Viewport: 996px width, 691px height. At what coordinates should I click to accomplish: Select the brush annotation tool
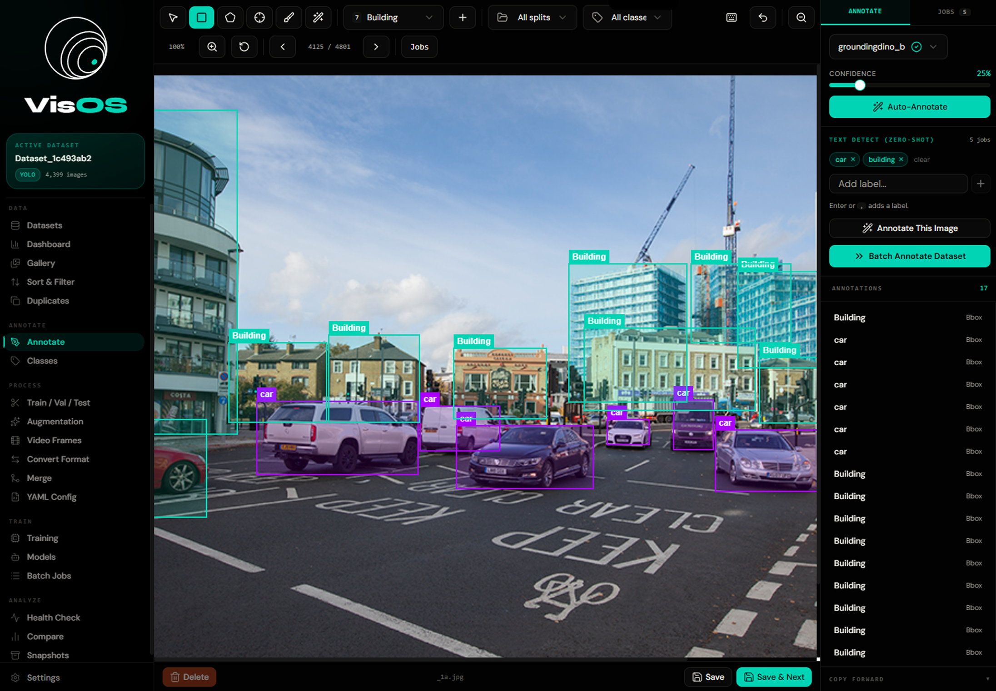coord(289,17)
